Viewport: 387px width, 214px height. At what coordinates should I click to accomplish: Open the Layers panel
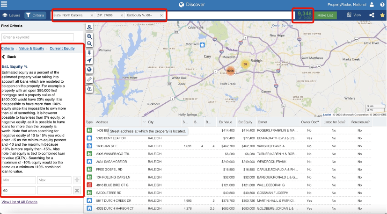click(x=11, y=15)
